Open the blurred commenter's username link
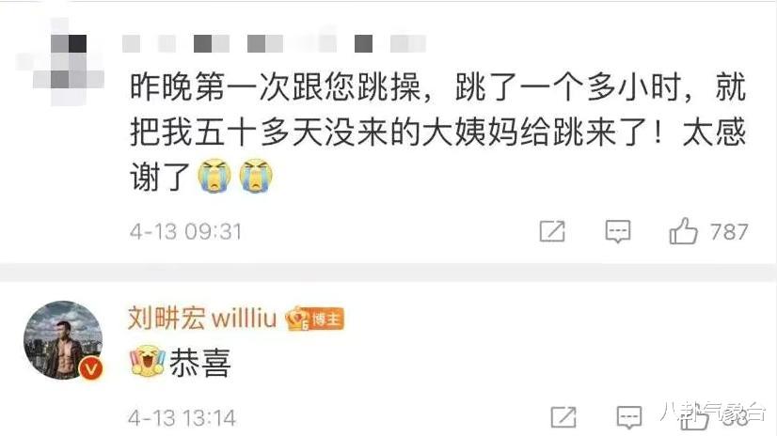The image size is (777, 436). pos(274,43)
